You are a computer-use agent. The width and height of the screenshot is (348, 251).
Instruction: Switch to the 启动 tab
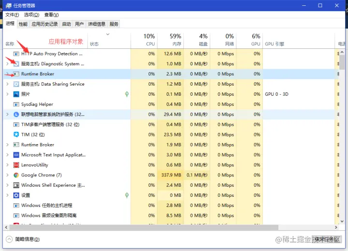66,24
